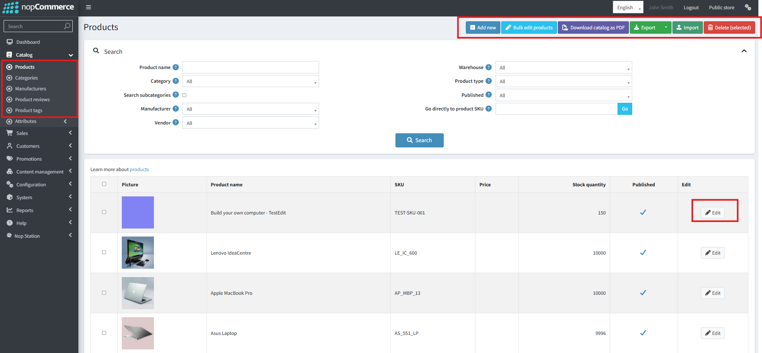The width and height of the screenshot is (762, 353).
Task: Select the Lenovo IdeaCentre row checkbox
Action: tap(104, 252)
